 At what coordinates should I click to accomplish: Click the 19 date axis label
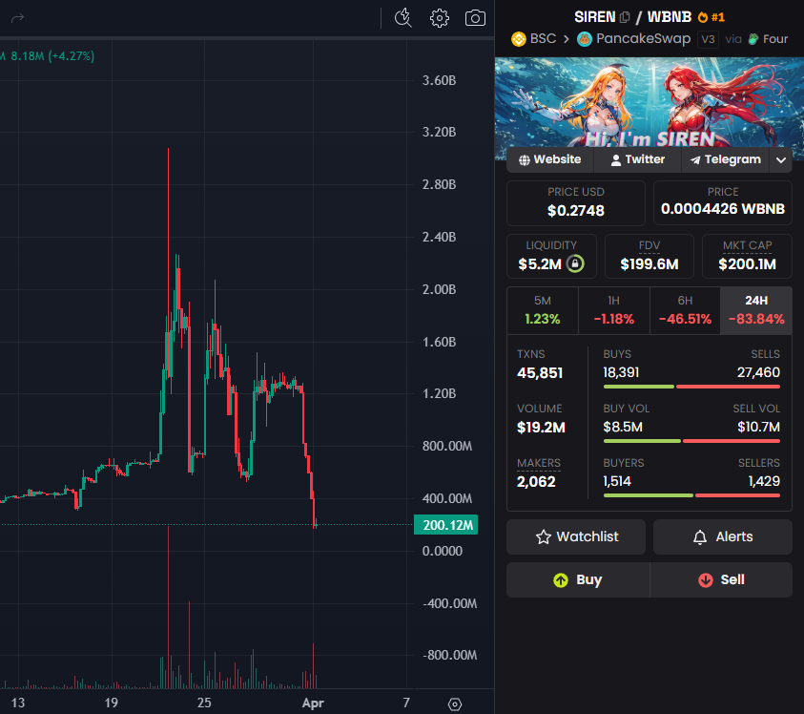(x=112, y=703)
